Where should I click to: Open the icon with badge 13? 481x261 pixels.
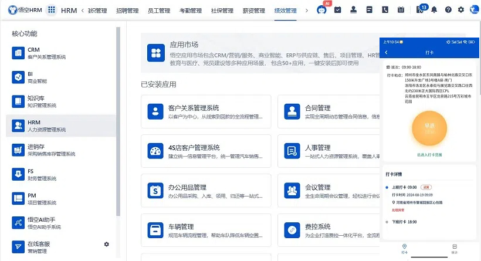pyautogui.click(x=421, y=9)
